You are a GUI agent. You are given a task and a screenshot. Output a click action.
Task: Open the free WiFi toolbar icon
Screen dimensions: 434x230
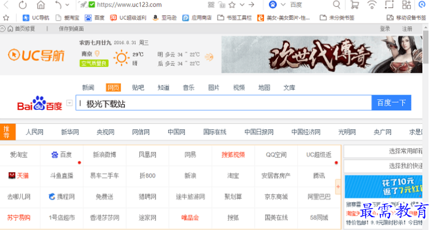[372, 5]
